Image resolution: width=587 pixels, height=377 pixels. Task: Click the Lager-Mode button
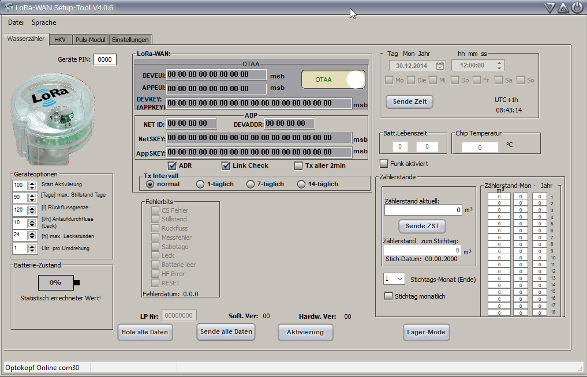pos(426,333)
